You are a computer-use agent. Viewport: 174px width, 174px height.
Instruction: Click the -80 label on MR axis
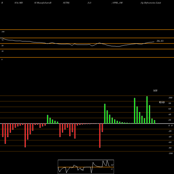[170, 148]
